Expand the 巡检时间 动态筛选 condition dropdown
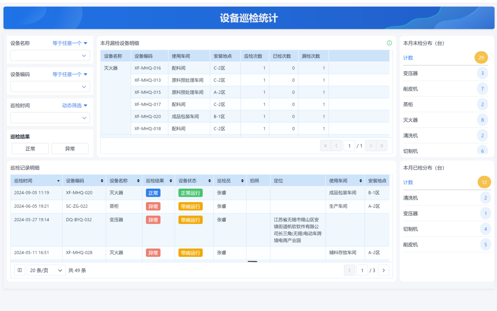The height and width of the screenshot is (311, 497). click(75, 106)
